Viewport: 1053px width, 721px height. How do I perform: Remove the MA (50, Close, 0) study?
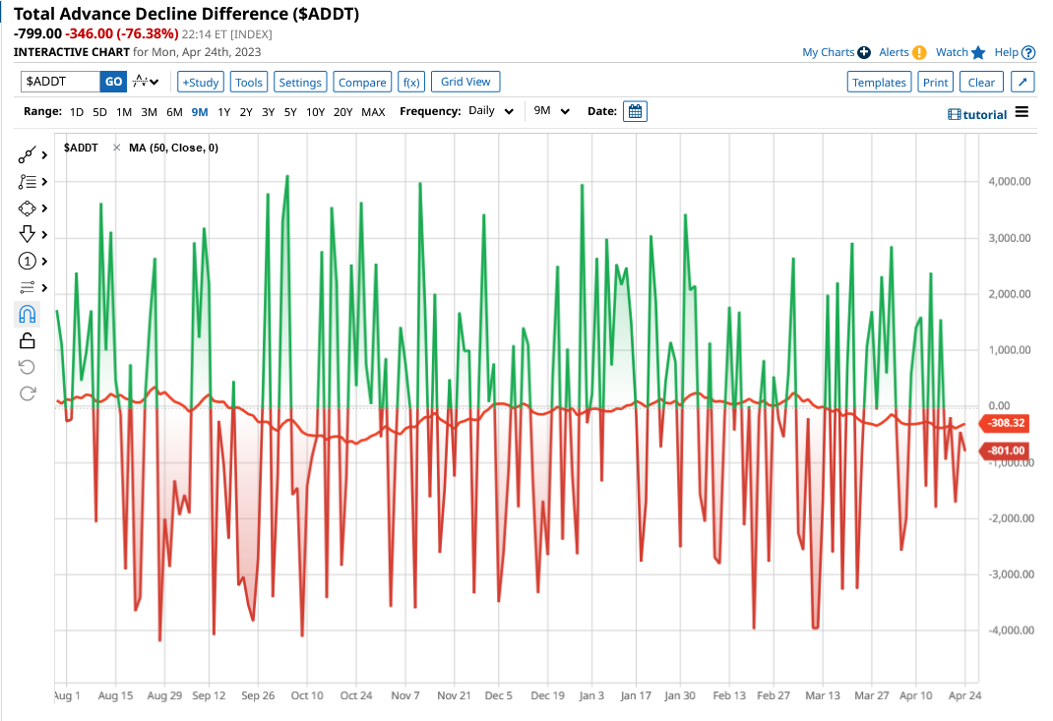click(116, 148)
